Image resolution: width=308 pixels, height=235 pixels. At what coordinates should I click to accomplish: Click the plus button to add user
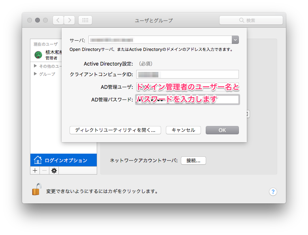pyautogui.click(x=35, y=170)
